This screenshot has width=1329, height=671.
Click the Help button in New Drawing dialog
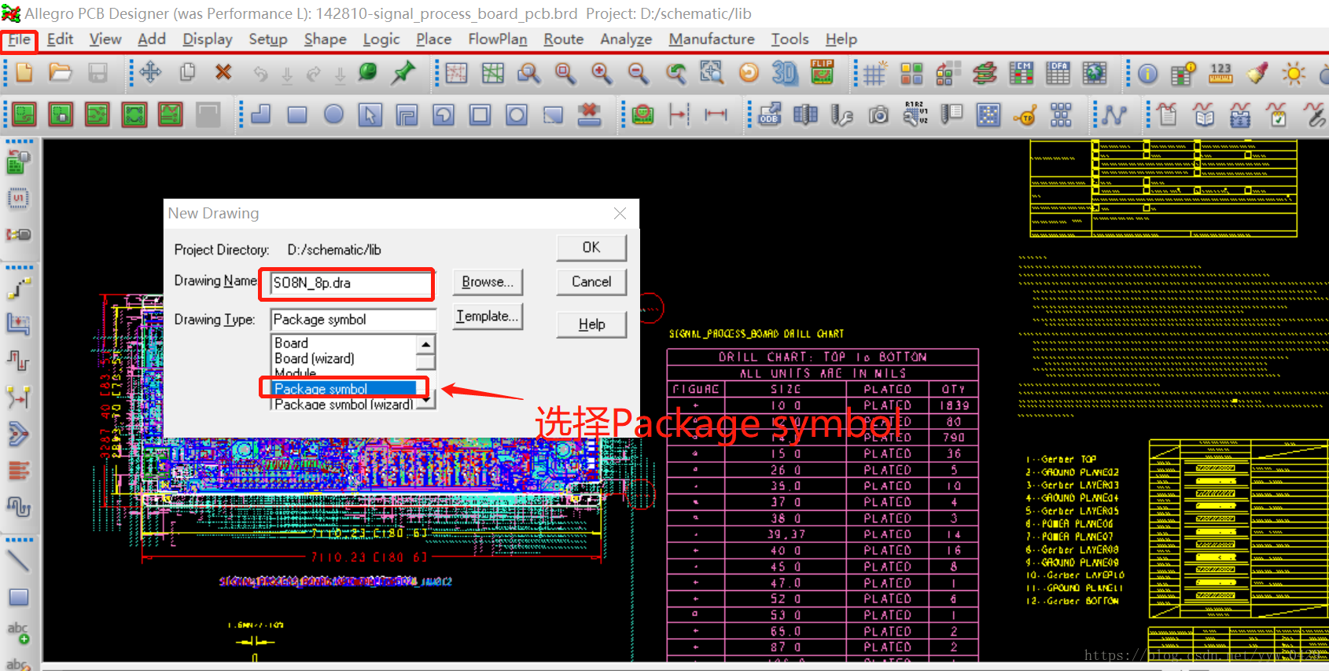pos(591,324)
